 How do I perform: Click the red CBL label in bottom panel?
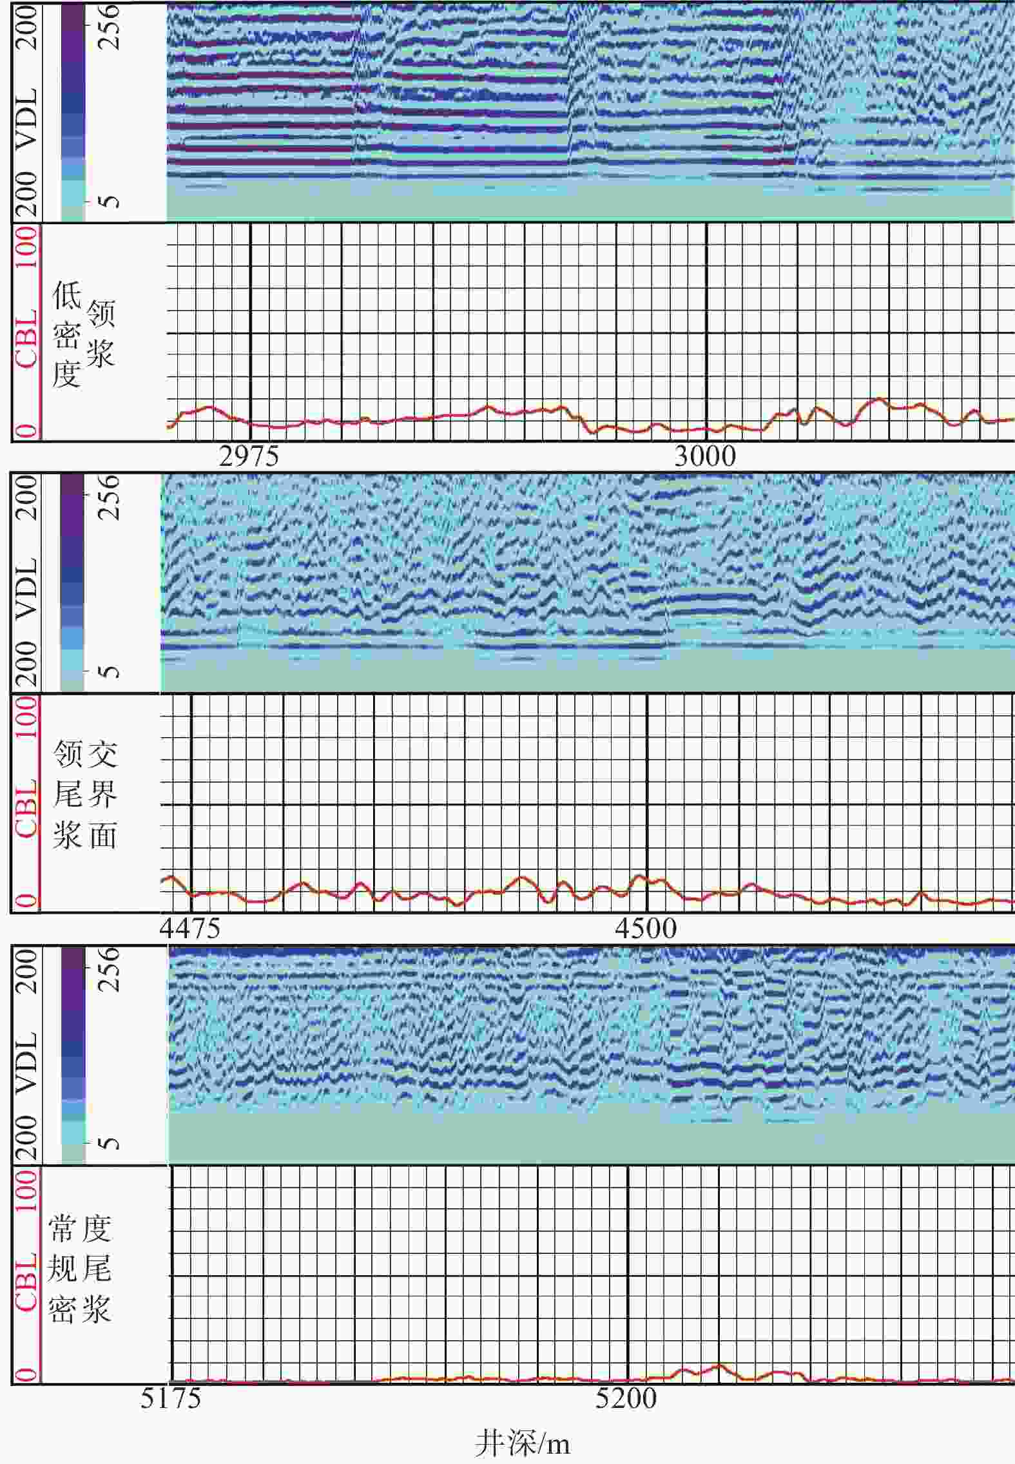click(x=27, y=1281)
